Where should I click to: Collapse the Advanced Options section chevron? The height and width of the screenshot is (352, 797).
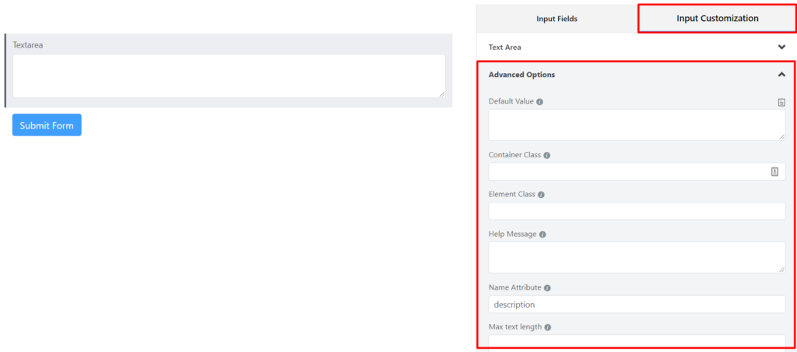(781, 74)
